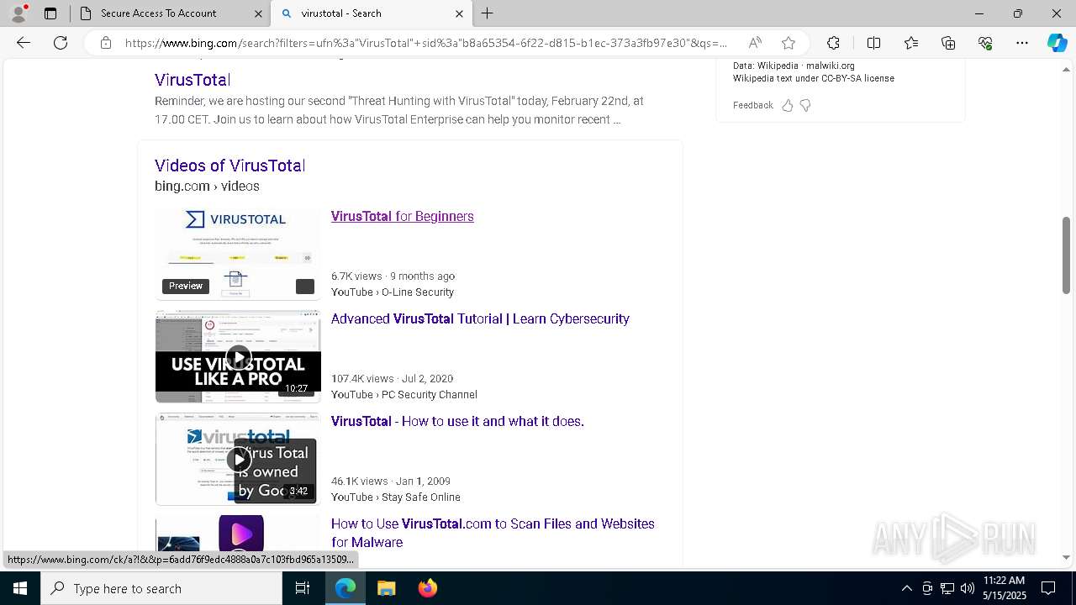The width and height of the screenshot is (1076, 605).
Task: Open the Videos of VirusTotal heading
Action: pos(229,166)
